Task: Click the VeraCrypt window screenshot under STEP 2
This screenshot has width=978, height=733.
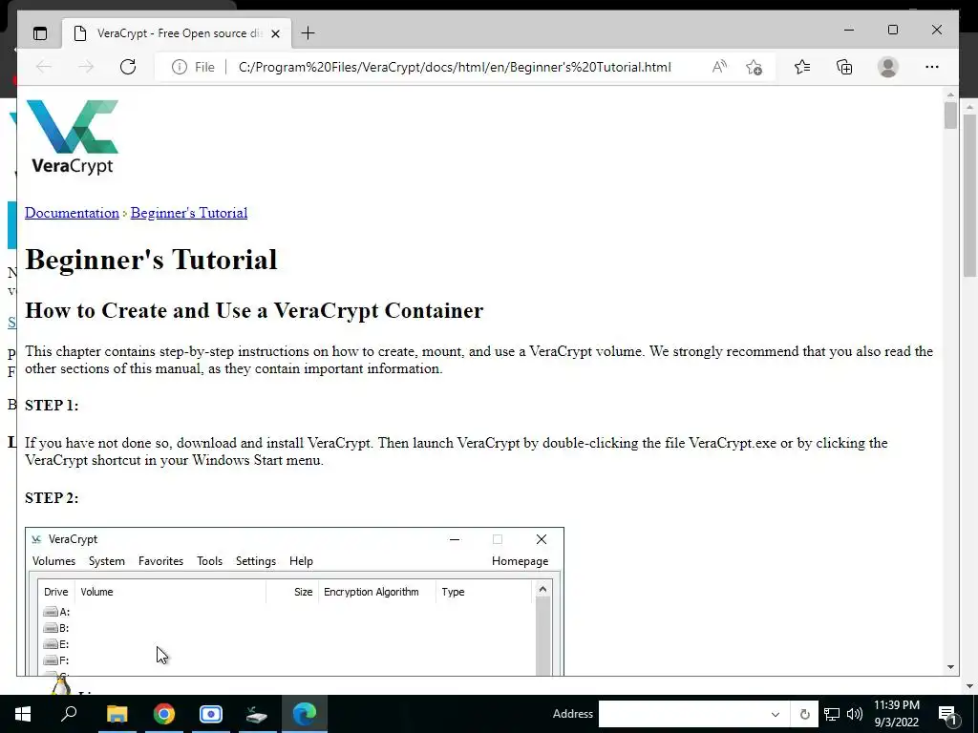Action: pos(294,601)
